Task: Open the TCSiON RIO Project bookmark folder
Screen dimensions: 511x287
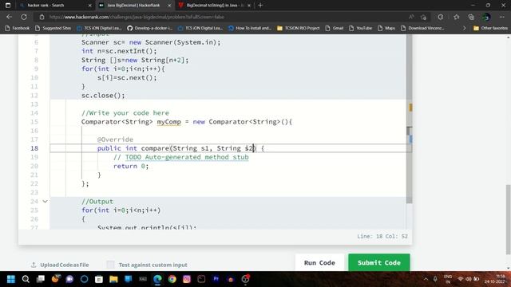Action: [298, 28]
